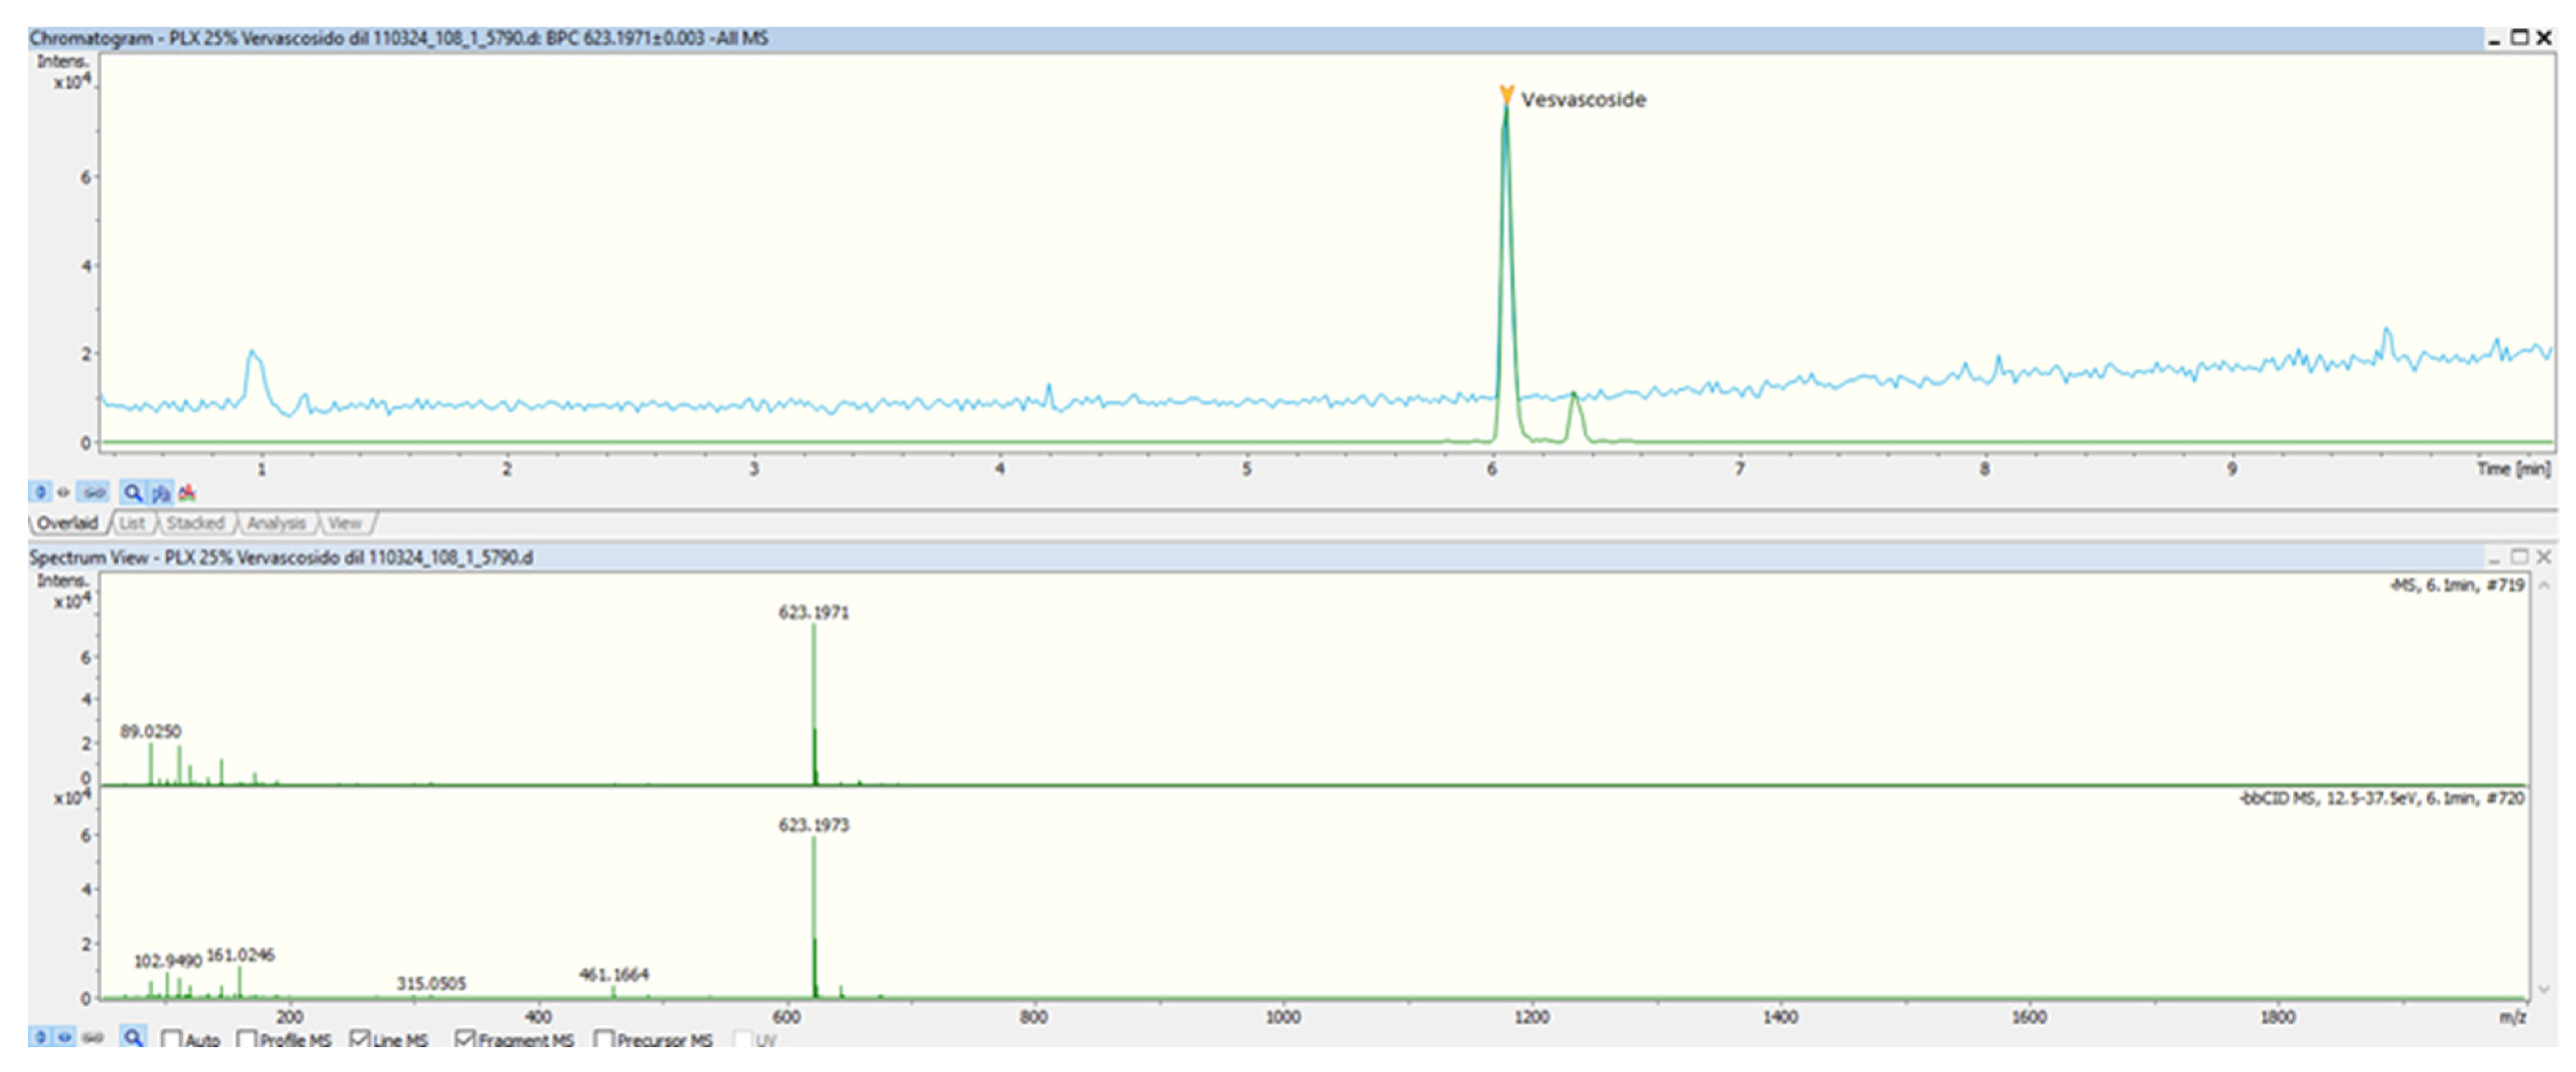Click the chromatogram trace selection icon

(160, 492)
